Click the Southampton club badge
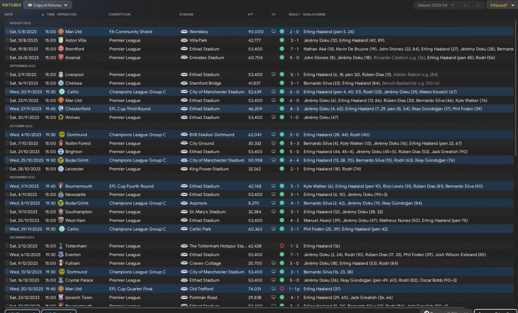 pyautogui.click(x=61, y=212)
